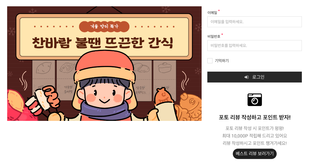Tick the 기억하기 checkbox
Screen dimensions: 309x167
click(210, 61)
